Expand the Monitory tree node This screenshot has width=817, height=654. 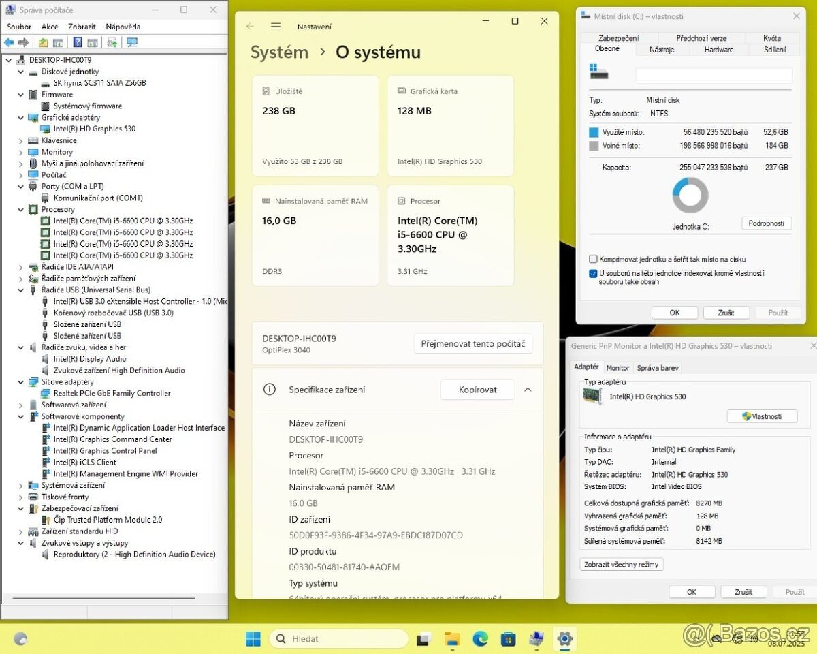pos(20,151)
